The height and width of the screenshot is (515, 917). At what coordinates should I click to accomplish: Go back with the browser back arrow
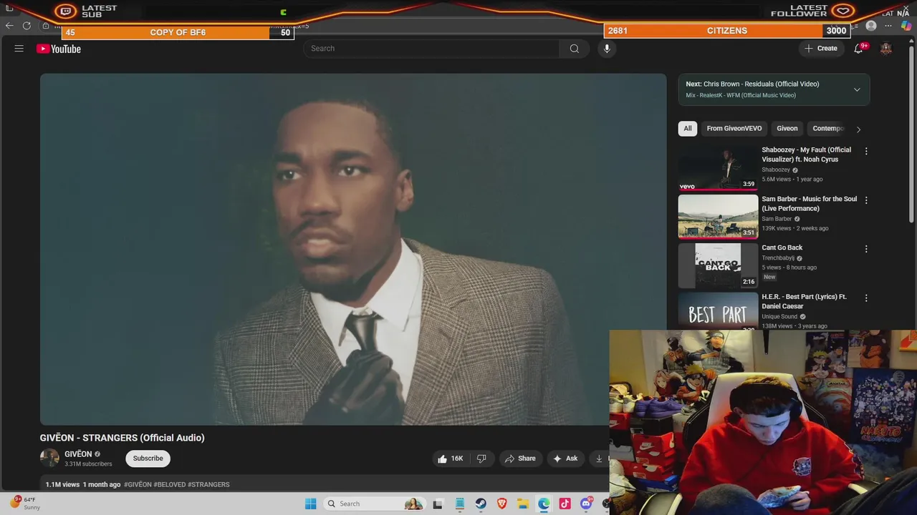pos(9,26)
